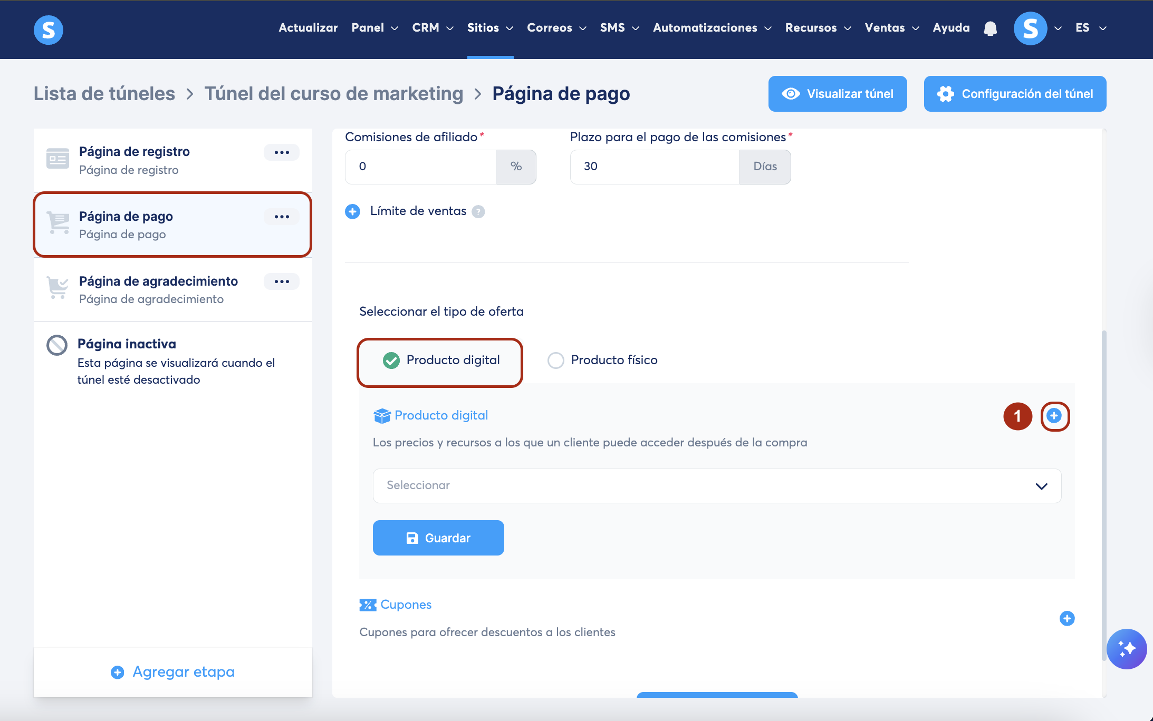Click the Límite de ventas help icon
Image resolution: width=1153 pixels, height=721 pixels.
478,211
